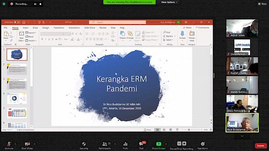Screen dimensions: 269x151
Task: Adjust PowerPoint zoom slider handle
Action: click(189, 130)
